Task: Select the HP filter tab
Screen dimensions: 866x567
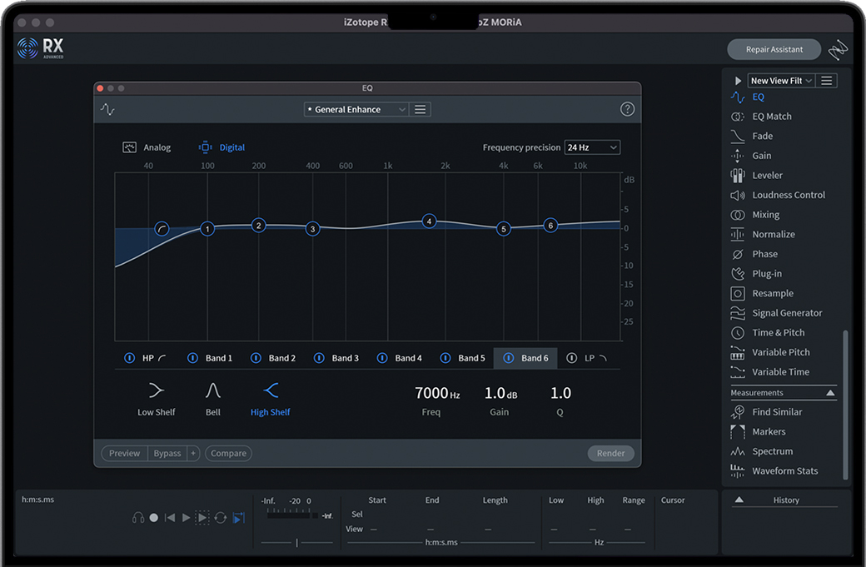Action: (148, 358)
